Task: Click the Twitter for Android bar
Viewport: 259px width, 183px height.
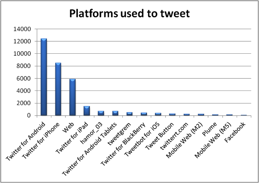Action: click(44, 77)
